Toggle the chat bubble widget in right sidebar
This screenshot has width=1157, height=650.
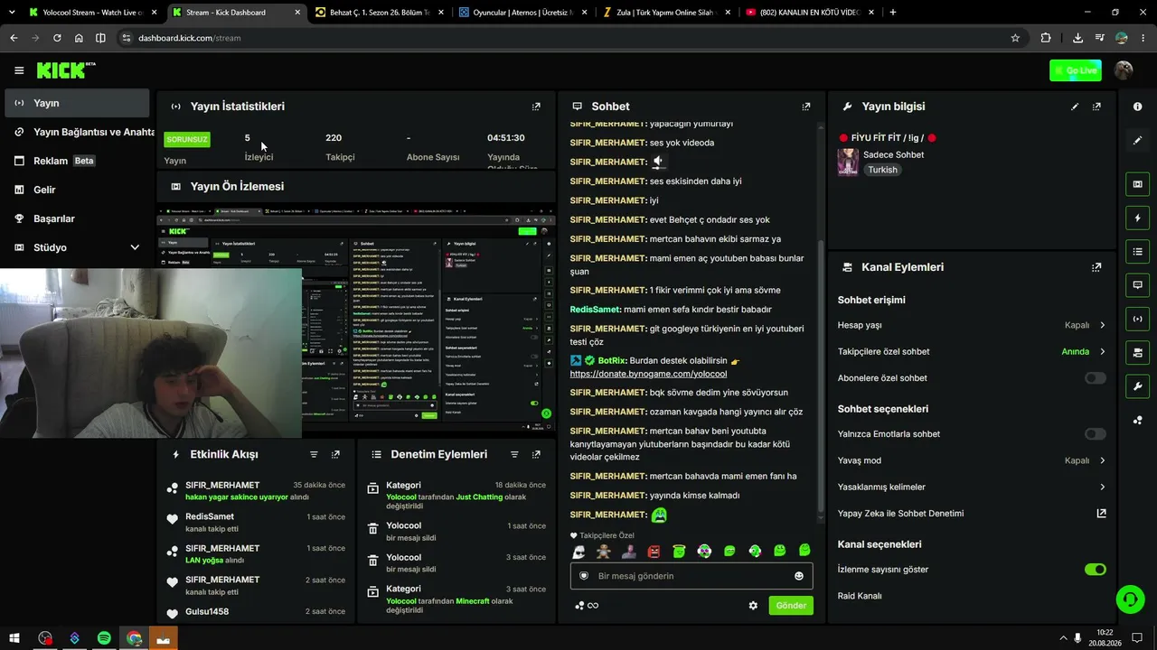(x=1137, y=284)
